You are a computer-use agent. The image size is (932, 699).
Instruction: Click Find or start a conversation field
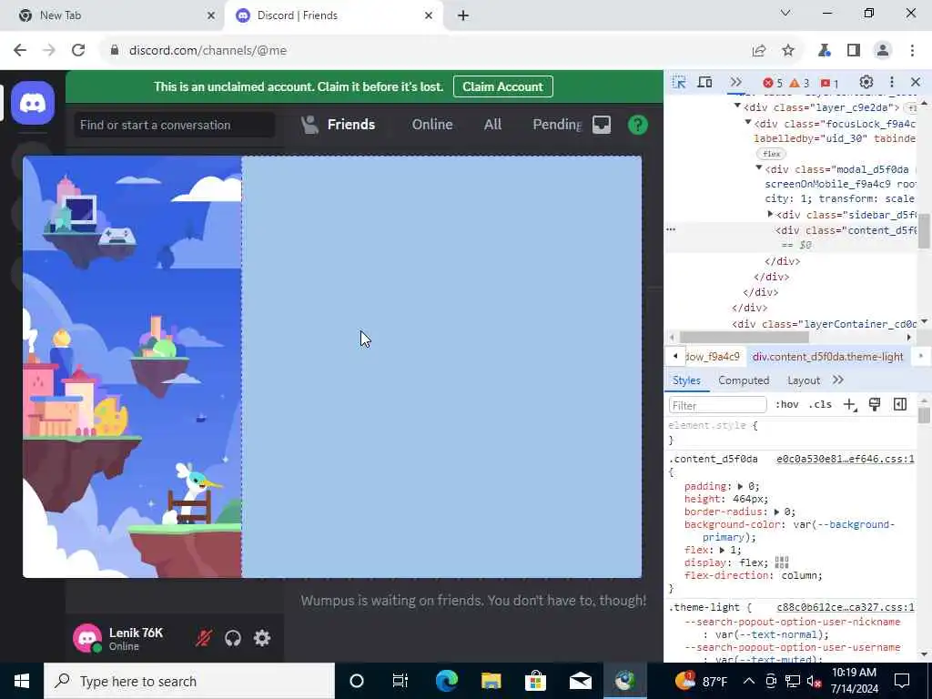pos(174,125)
